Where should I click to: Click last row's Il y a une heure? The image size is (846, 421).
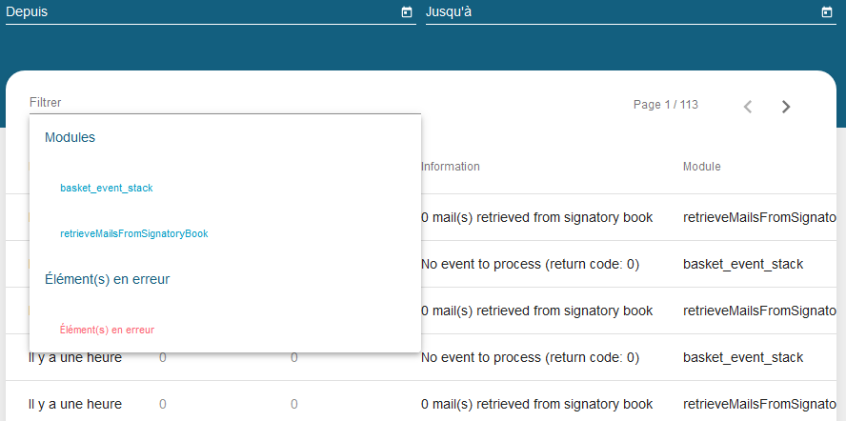click(x=75, y=404)
